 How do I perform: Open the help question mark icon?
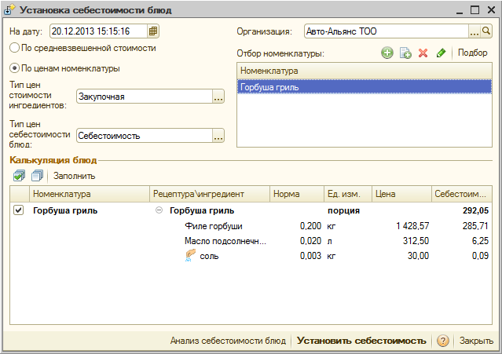443,341
